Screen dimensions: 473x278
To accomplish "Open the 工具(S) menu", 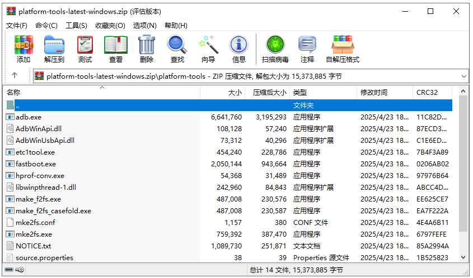I will coord(76,25).
